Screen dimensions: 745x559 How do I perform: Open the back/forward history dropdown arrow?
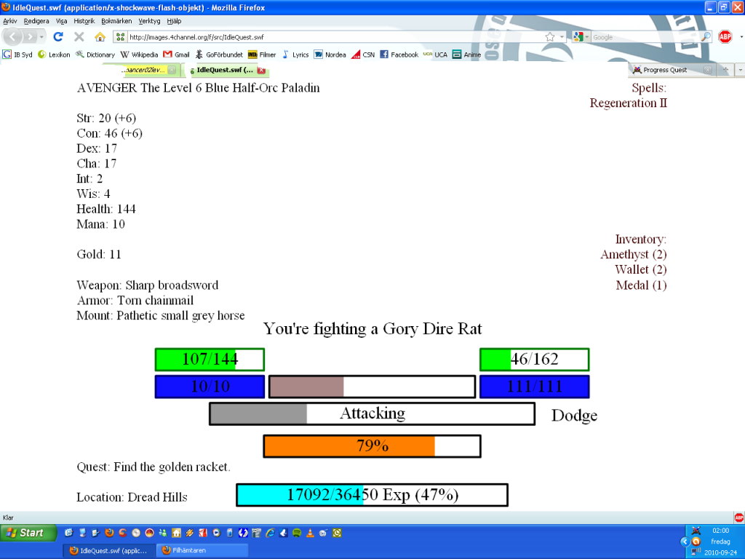41,36
